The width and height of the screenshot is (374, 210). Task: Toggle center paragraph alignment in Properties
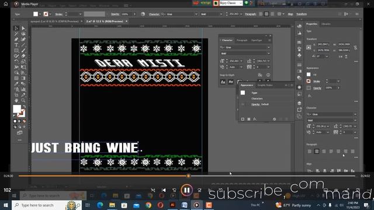coord(317,151)
